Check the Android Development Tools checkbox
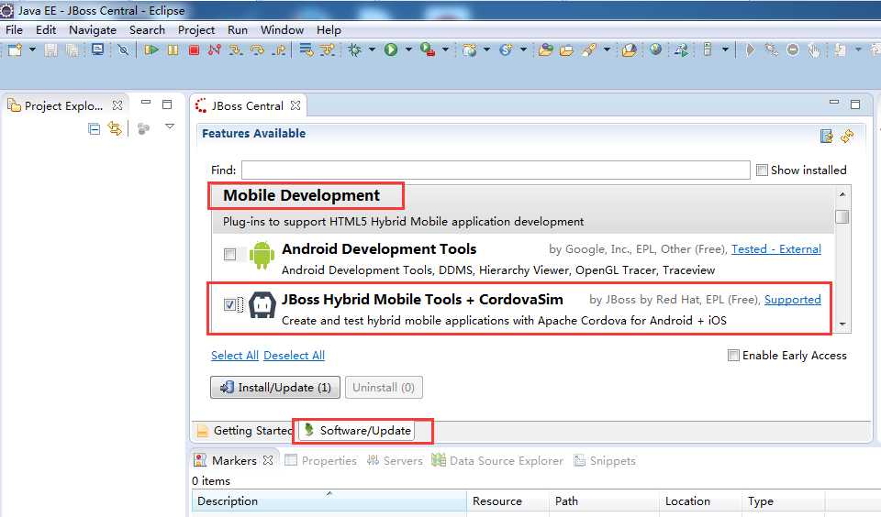The height and width of the screenshot is (517, 881). coord(229,254)
